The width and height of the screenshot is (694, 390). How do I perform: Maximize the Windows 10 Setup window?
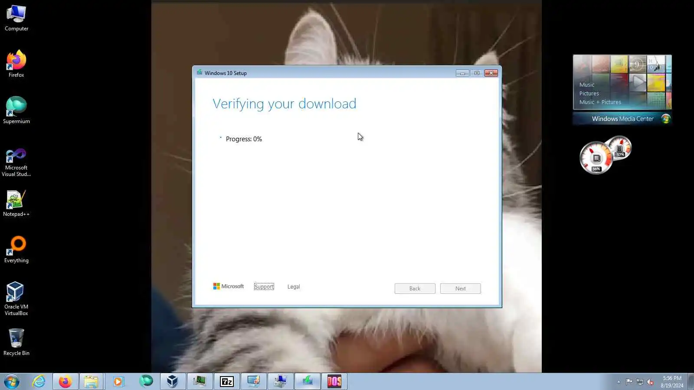(477, 73)
